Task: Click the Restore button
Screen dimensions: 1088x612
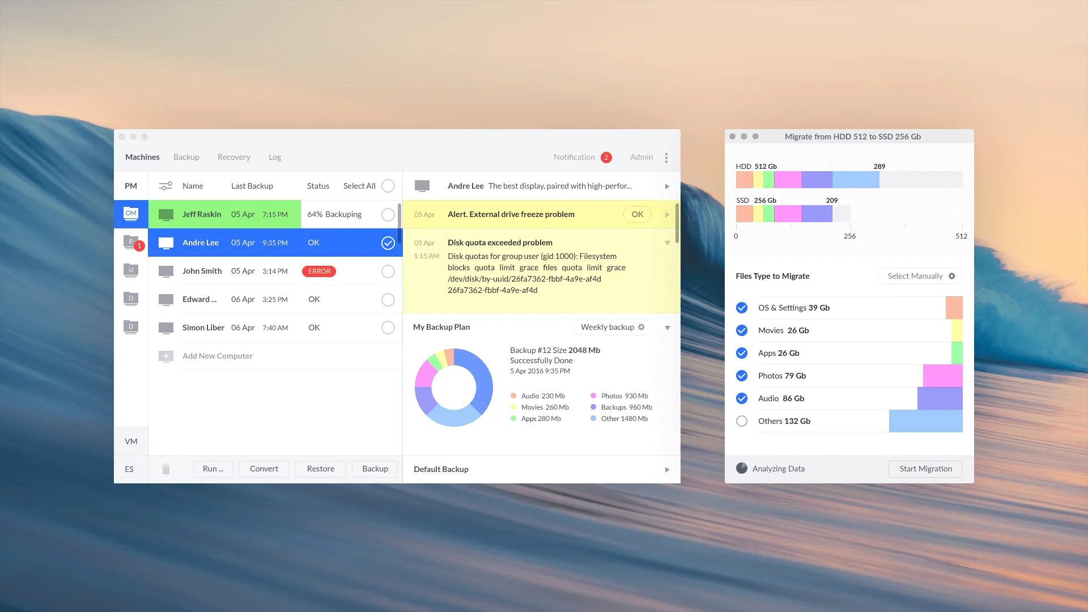Action: [x=321, y=469]
